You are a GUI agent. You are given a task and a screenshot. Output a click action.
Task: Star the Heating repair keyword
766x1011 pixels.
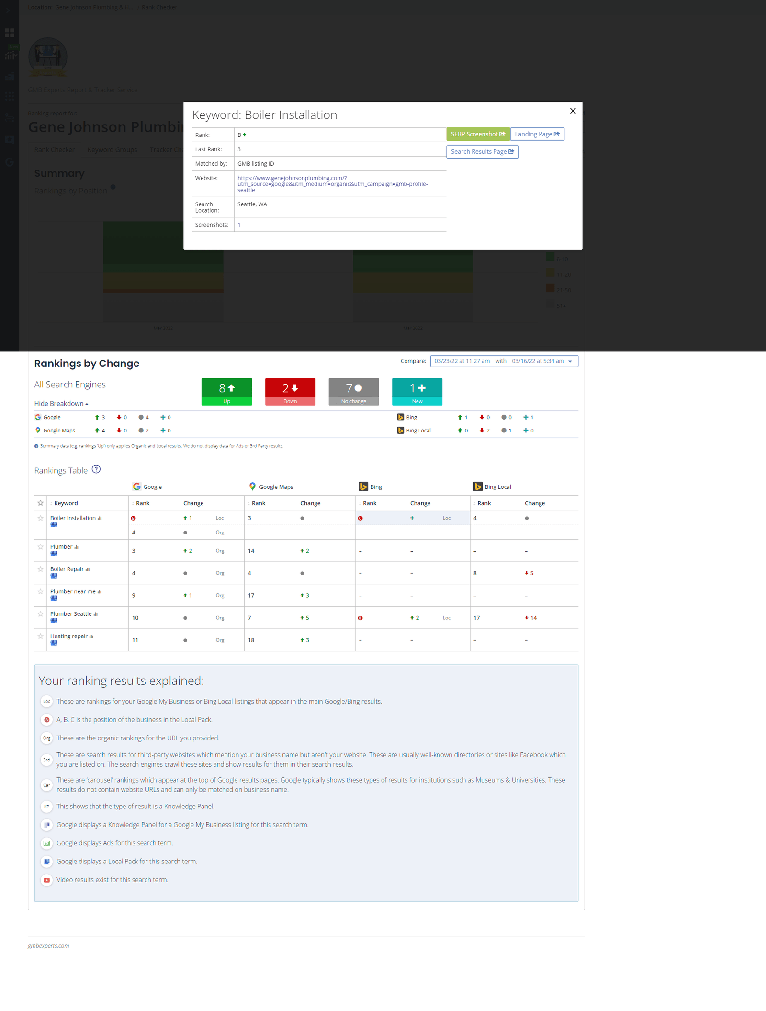(x=40, y=636)
